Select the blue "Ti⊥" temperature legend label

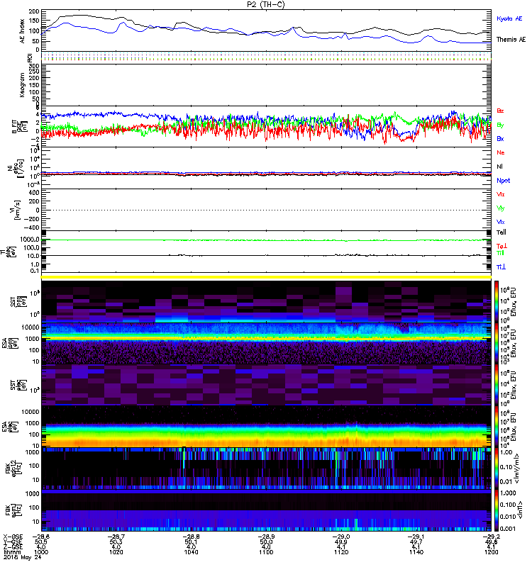coord(501,267)
